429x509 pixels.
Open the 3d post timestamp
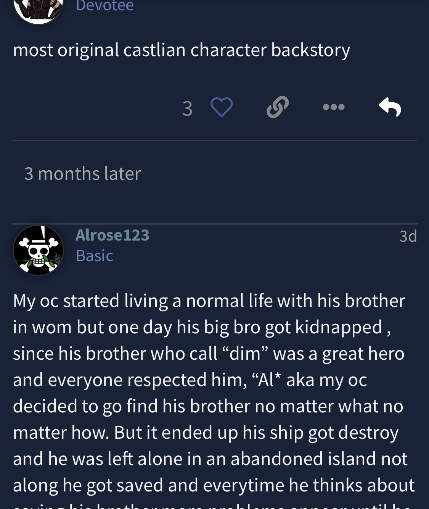tap(408, 236)
